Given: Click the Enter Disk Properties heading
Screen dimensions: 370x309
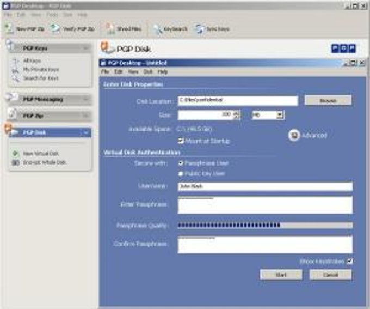Looking at the screenshot, I should click(x=133, y=84).
